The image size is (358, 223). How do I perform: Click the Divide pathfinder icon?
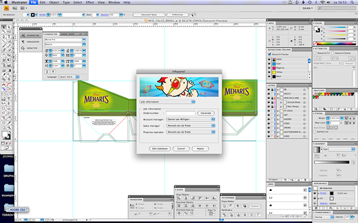(x=224, y=215)
